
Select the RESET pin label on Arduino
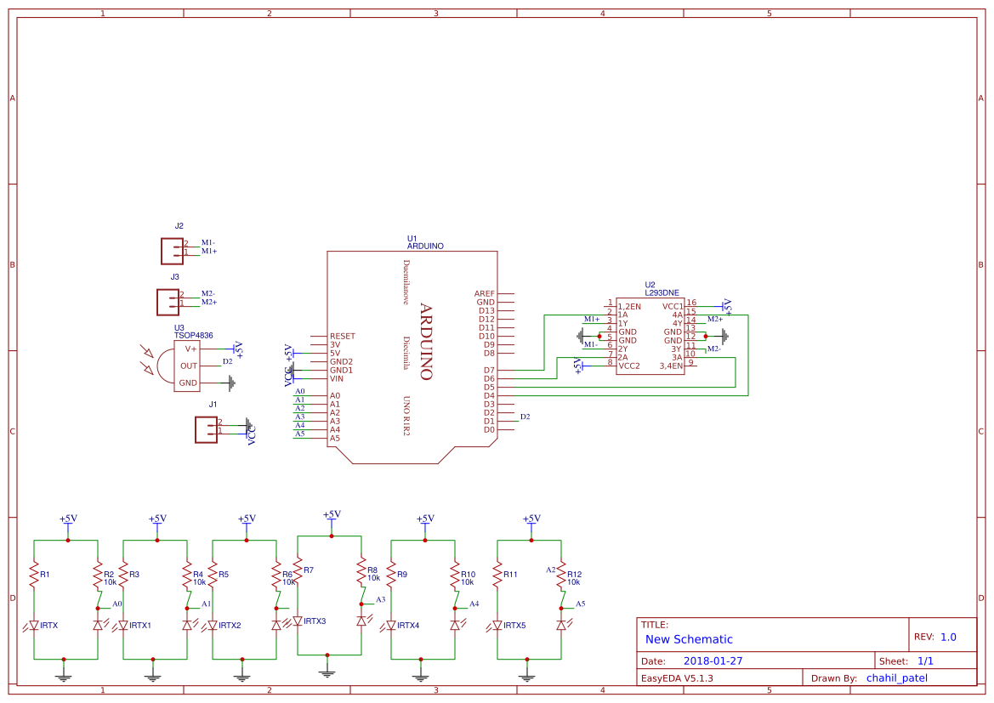point(342,337)
